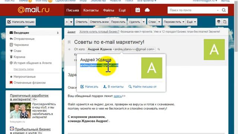Open the Все проекты dropdown

pos(147,1)
